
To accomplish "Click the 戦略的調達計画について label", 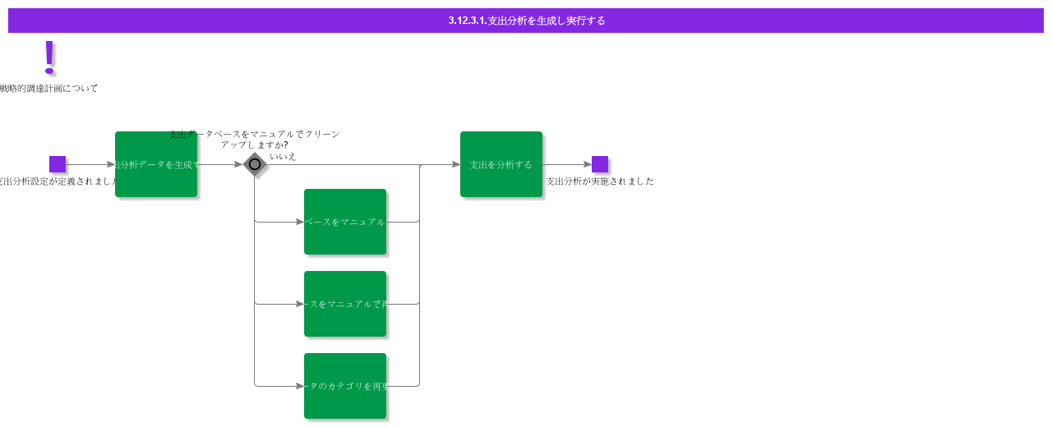I will (48, 88).
